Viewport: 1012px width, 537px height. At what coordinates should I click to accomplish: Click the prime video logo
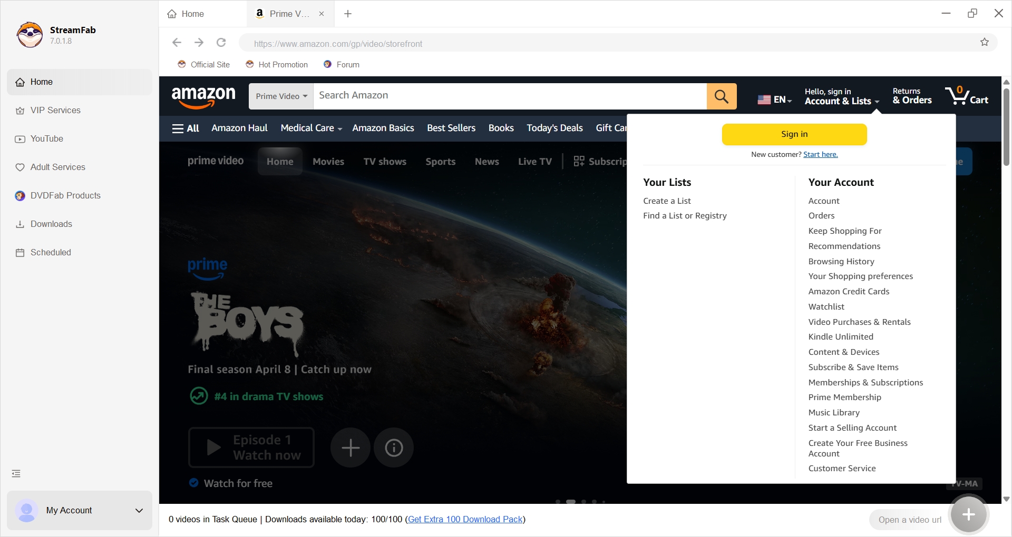[216, 161]
